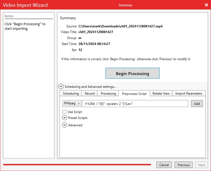
Task: Click the Notes panel heading
Action: [9, 16]
